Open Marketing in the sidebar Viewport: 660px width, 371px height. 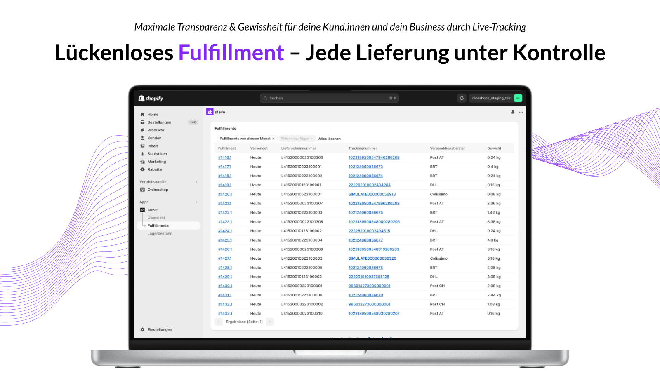157,162
